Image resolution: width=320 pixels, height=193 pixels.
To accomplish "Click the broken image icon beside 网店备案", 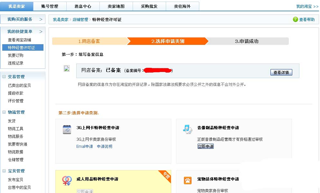I will 67,68.
